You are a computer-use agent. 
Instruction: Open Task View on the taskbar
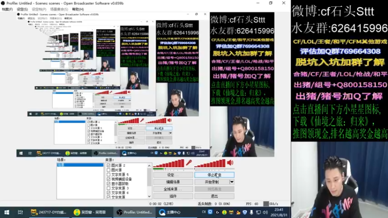(x=20, y=212)
